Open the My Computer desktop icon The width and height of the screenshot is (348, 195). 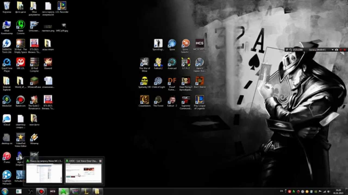click(x=7, y=27)
